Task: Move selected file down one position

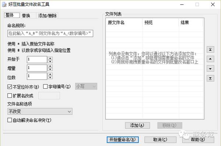Action: click(x=210, y=69)
